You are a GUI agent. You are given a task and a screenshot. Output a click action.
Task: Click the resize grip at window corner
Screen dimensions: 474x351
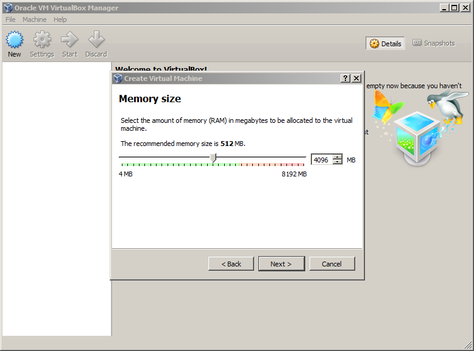[468, 345]
